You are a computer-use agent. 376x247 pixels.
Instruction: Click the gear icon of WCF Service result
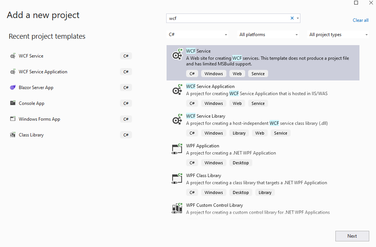(x=177, y=54)
